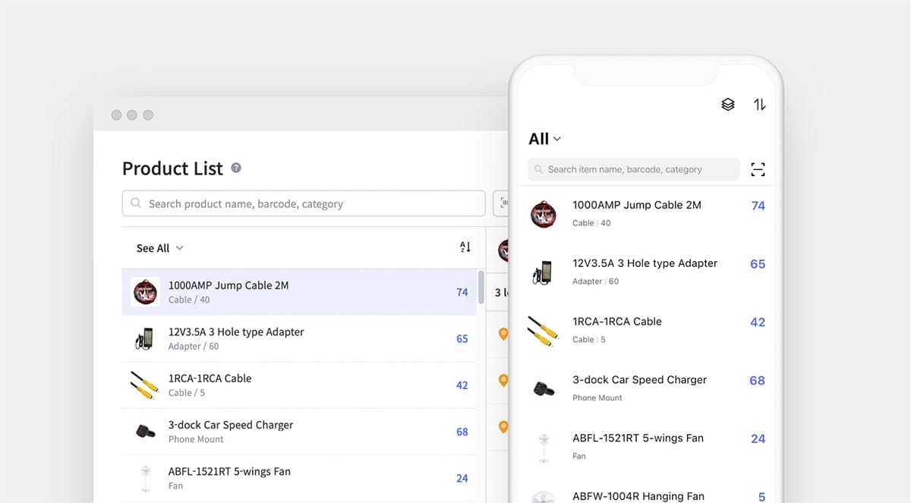Open the All category dropdown on the phone

click(544, 139)
